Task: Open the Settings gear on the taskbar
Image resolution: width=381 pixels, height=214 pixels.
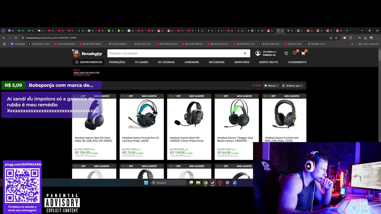Action: pyautogui.click(x=227, y=182)
